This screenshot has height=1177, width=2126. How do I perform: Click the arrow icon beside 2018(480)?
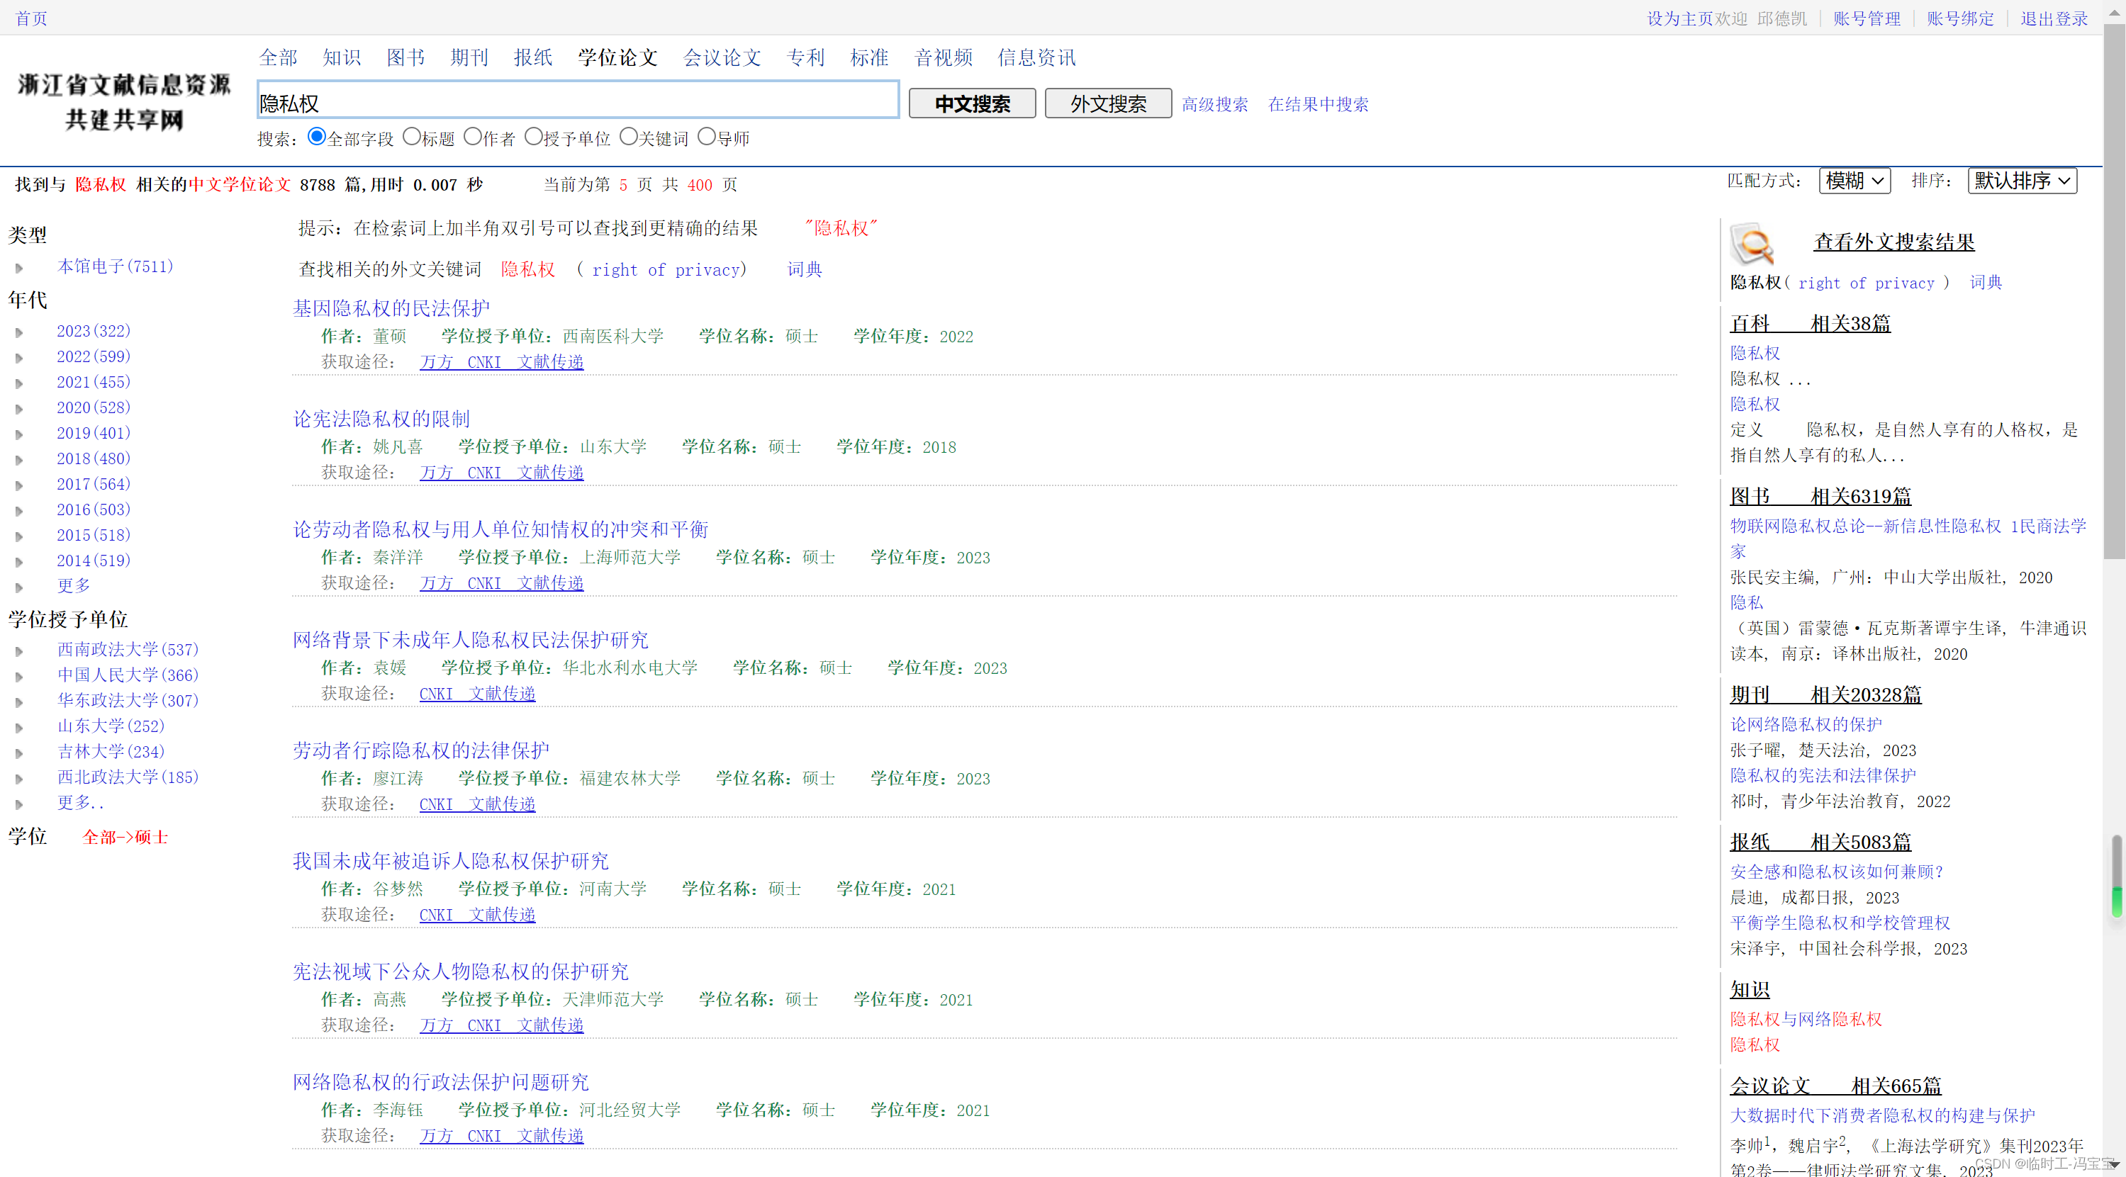pos(19,461)
